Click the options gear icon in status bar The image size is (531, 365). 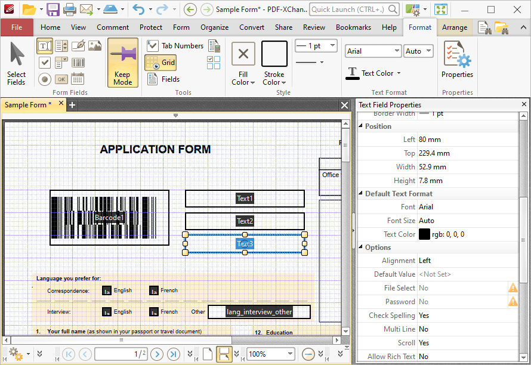[16, 354]
